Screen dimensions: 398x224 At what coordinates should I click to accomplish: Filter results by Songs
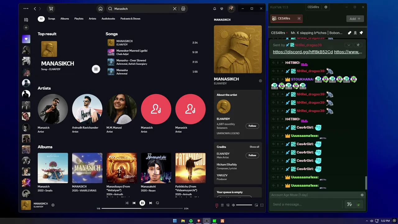point(52,19)
